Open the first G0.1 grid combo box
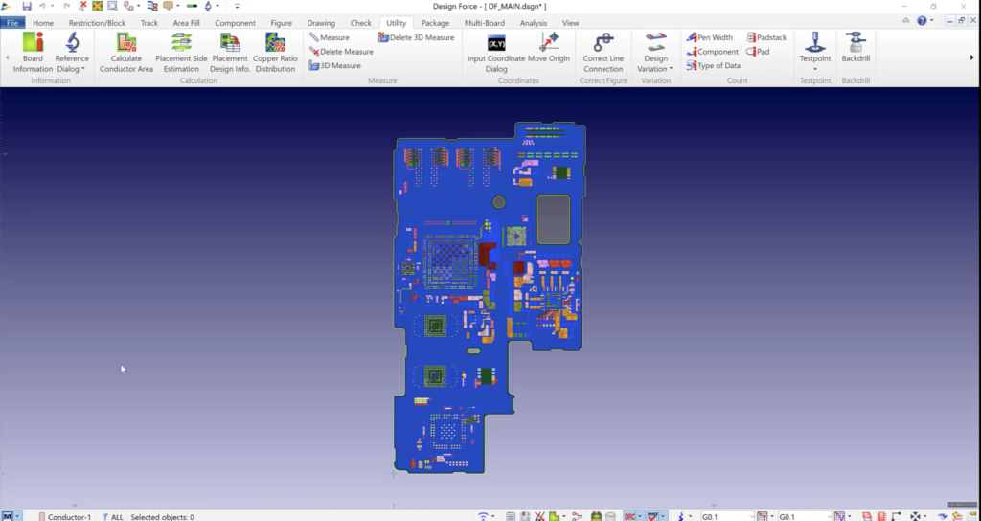 (x=727, y=517)
